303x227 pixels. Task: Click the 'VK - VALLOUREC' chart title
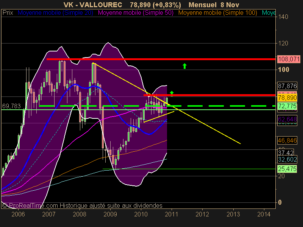click(93, 5)
